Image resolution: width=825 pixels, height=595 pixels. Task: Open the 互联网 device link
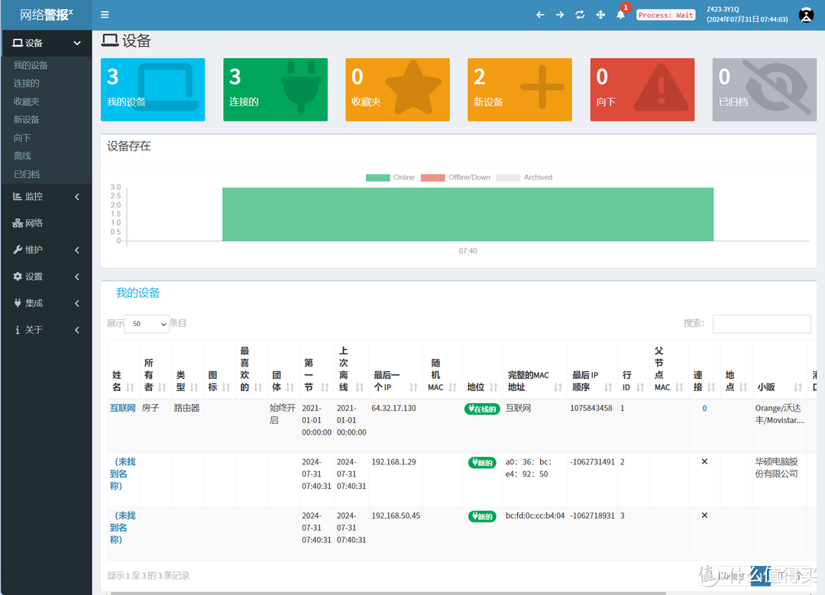point(122,408)
